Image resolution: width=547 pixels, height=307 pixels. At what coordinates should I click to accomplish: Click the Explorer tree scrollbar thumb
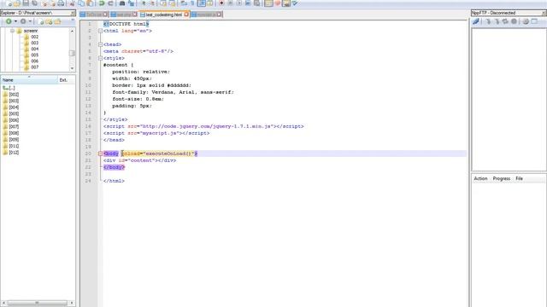[x=72, y=53]
